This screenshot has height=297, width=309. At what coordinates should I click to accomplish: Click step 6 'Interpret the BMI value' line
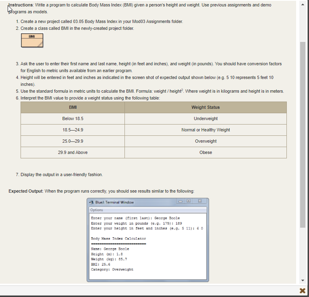pyautogui.click(x=90, y=98)
